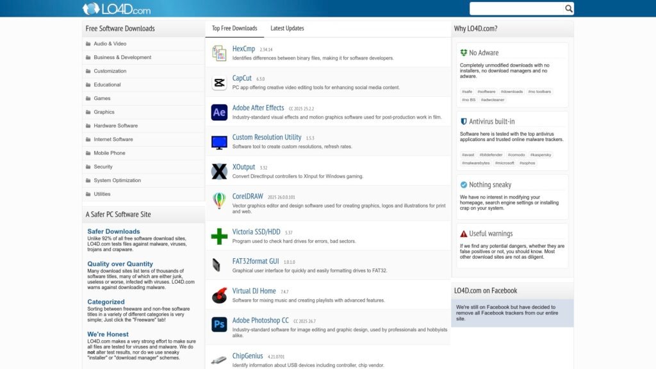Open the CorelDRAW title link
656x369 pixels.
pyautogui.click(x=248, y=196)
